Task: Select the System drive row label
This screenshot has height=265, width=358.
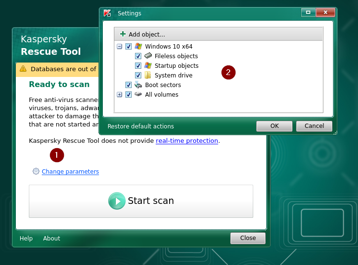Action: pyautogui.click(x=173, y=76)
